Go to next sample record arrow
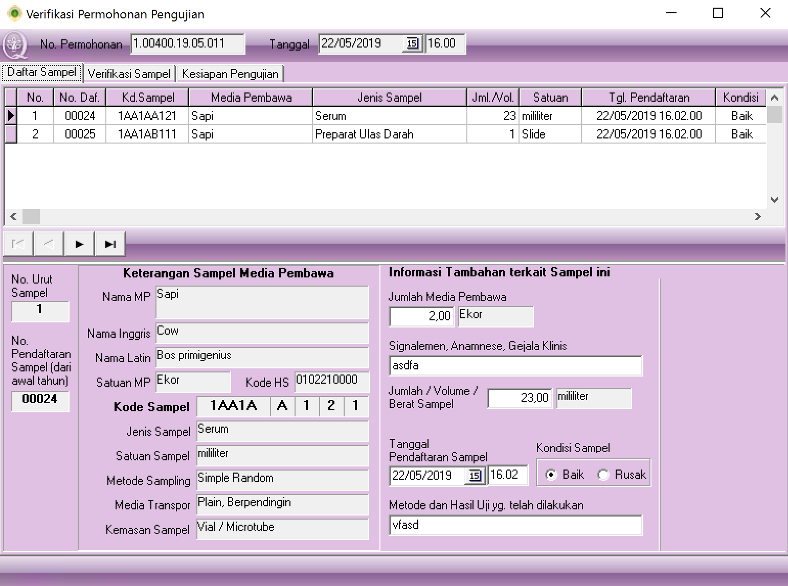The width and height of the screenshot is (788, 586). pyautogui.click(x=79, y=244)
